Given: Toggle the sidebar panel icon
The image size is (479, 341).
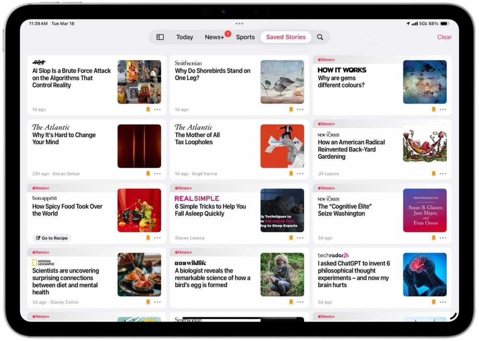Looking at the screenshot, I should click(x=160, y=37).
